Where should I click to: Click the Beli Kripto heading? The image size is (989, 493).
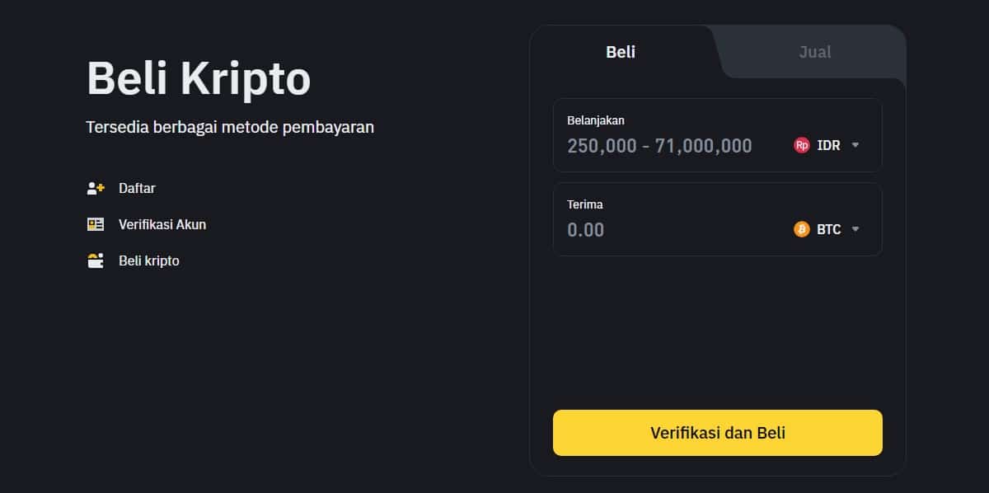click(x=198, y=78)
